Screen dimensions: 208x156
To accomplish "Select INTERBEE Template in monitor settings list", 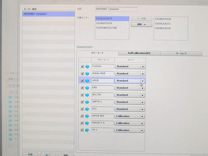I will [49, 14].
